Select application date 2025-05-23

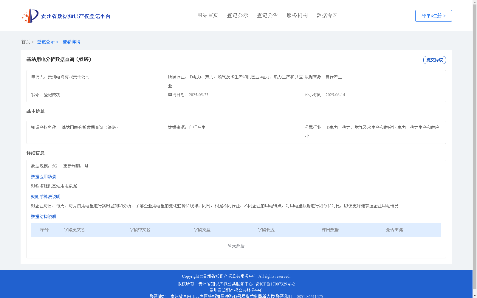pos(199,95)
